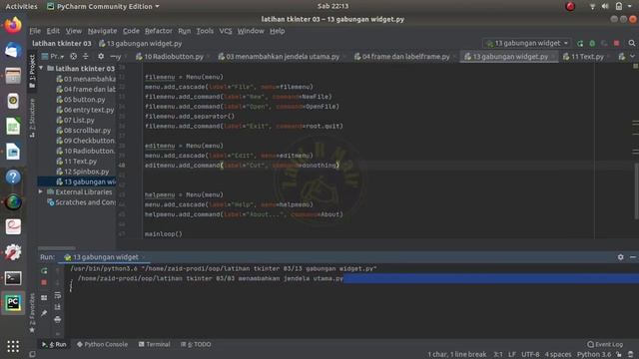Image resolution: width=639 pixels, height=359 pixels.
Task: Change file encoding UTF-8 in status bar
Action: 530,355
